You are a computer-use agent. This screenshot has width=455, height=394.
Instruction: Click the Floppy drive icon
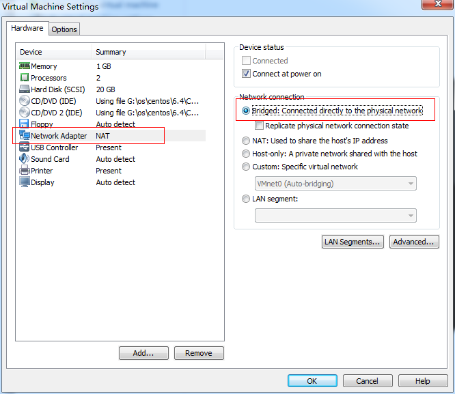24,124
